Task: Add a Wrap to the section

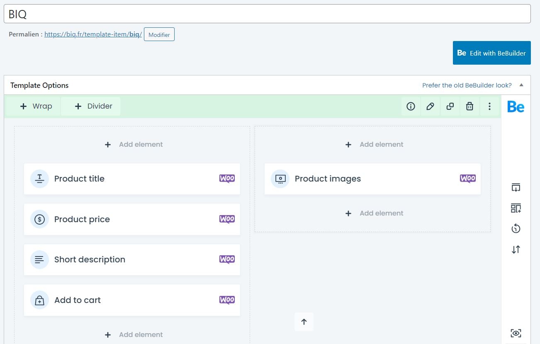Action: (36, 106)
